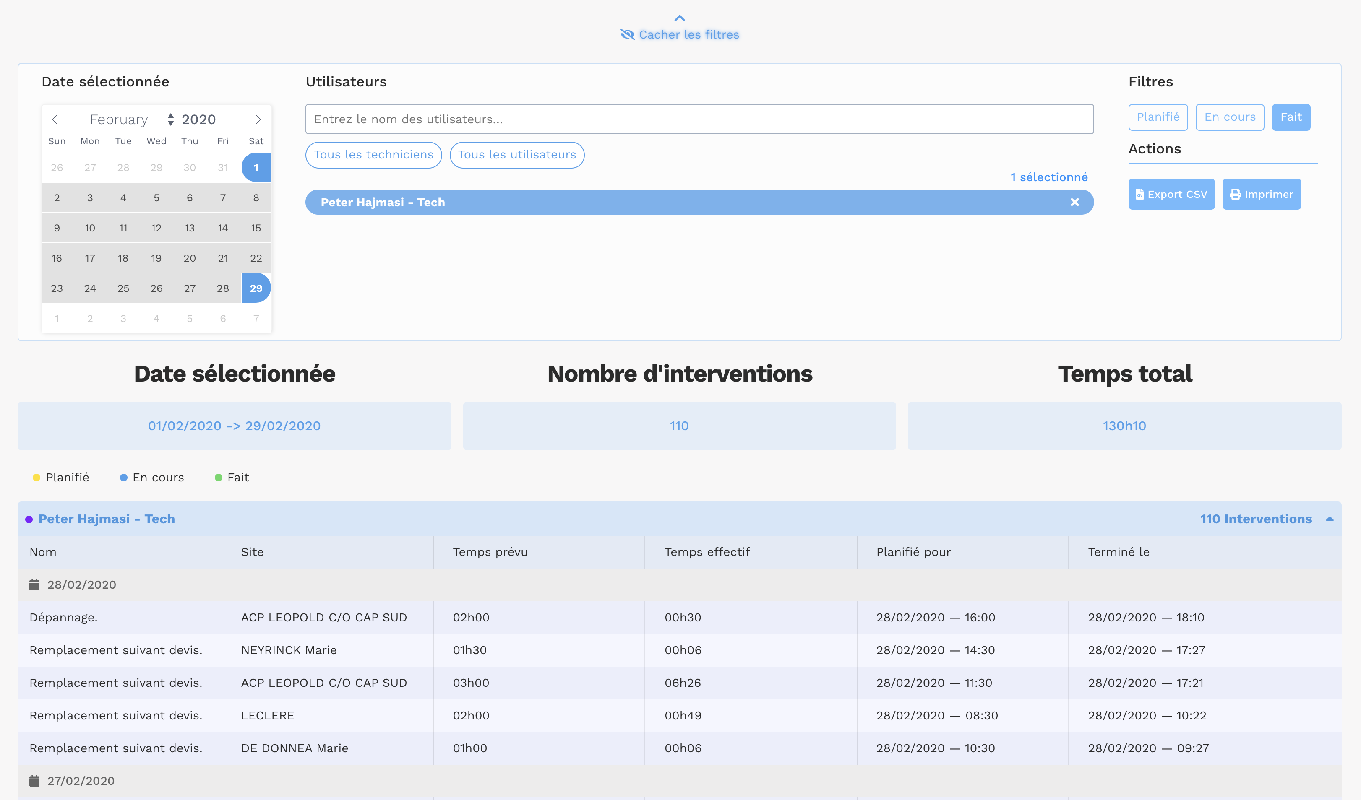Export the report as CSV
This screenshot has width=1361, height=800.
click(1171, 194)
